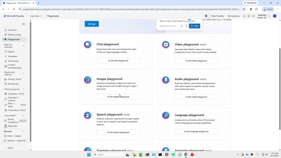Open the user account avatar
This screenshot has height=158, width=281.
coord(274,16)
